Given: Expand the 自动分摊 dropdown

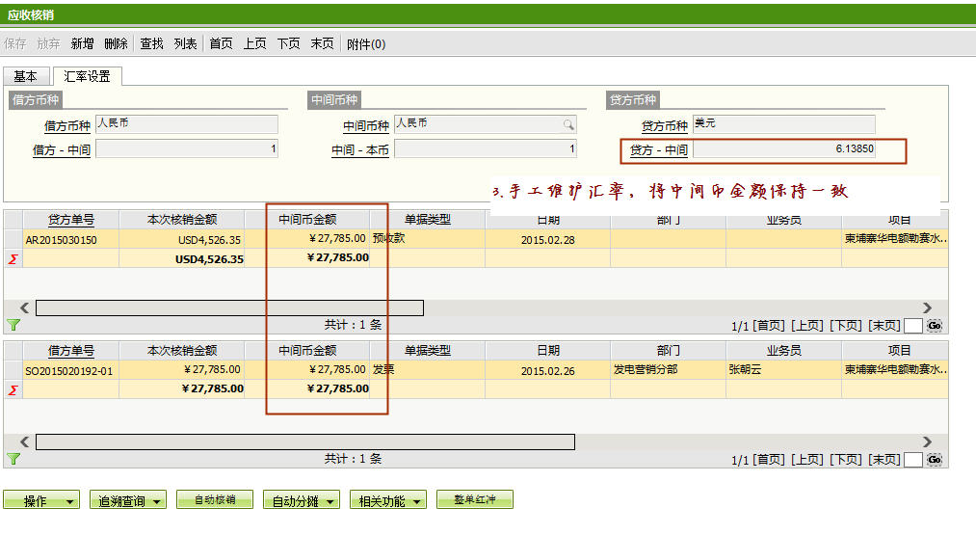Looking at the screenshot, I should coord(302,500).
